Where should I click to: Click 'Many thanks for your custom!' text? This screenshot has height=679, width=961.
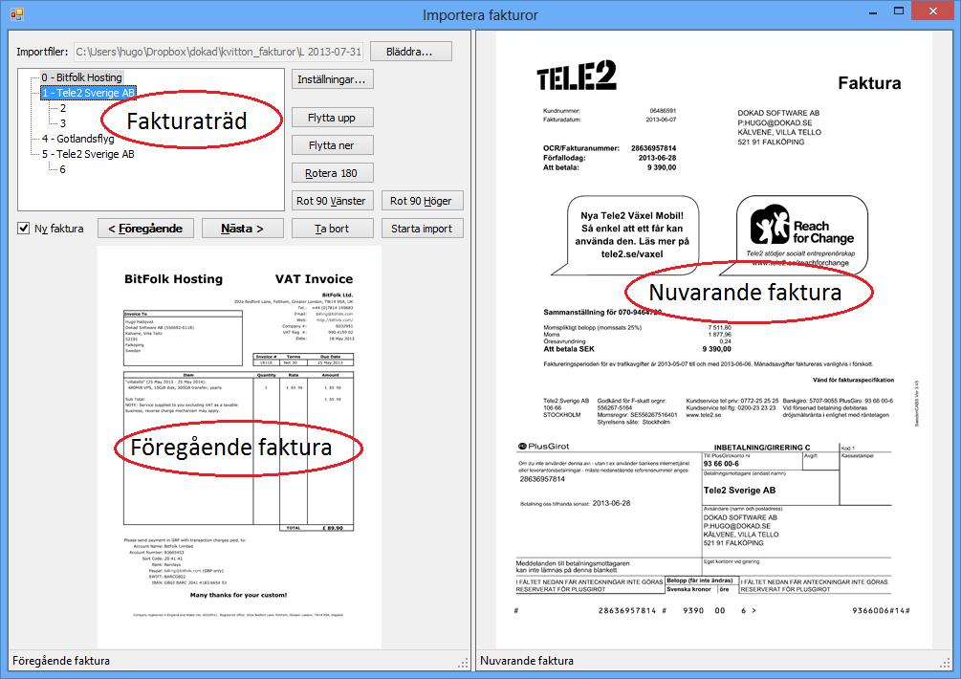click(x=238, y=595)
